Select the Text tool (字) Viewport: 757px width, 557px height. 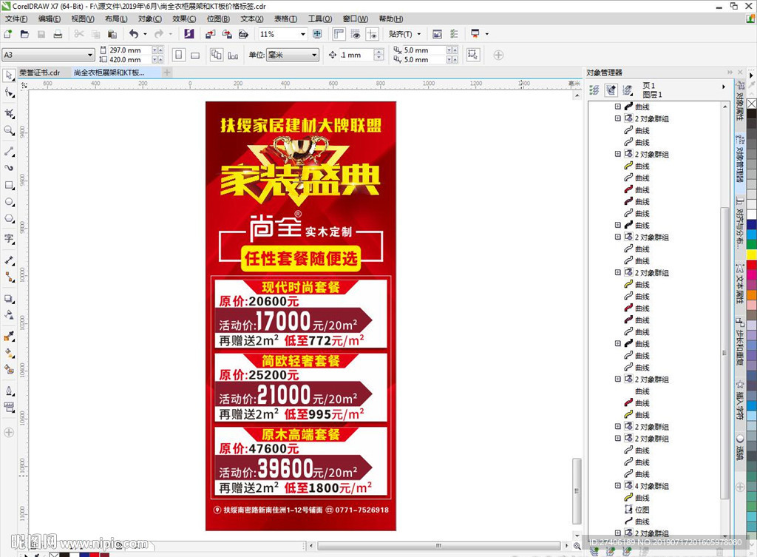tap(9, 239)
